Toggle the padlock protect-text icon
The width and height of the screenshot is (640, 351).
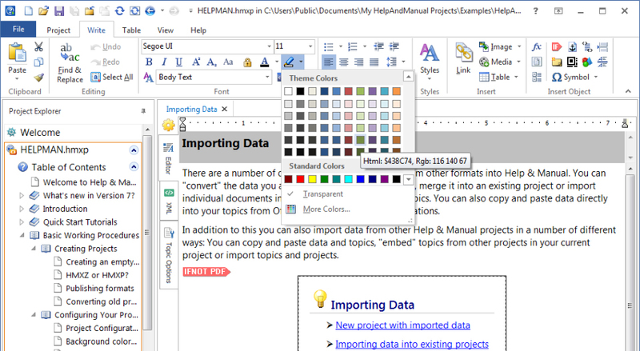(x=247, y=62)
